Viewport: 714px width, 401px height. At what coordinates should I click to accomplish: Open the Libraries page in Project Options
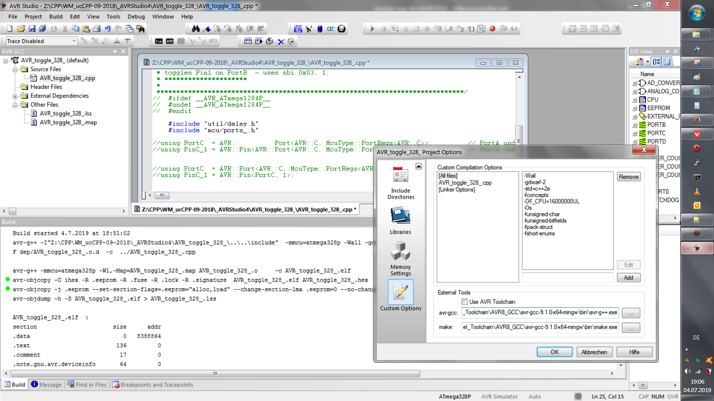click(400, 221)
